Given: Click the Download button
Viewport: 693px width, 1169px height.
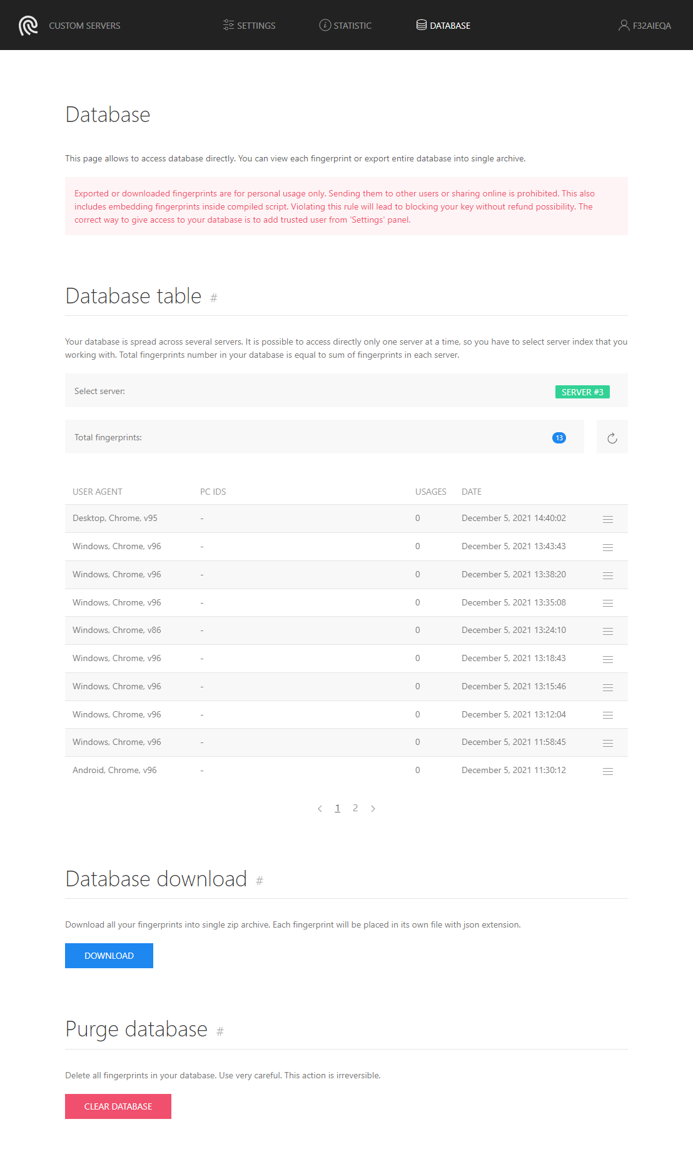Looking at the screenshot, I should [x=109, y=956].
